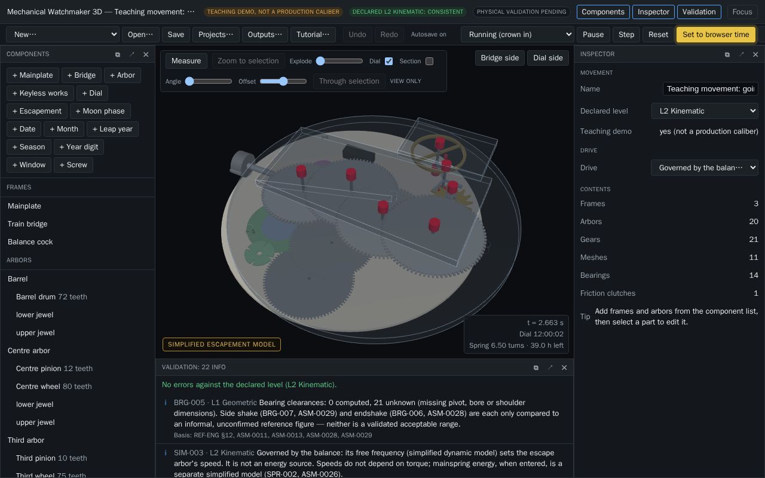Switch view to Bridge side
765x478 pixels.
[x=500, y=58]
